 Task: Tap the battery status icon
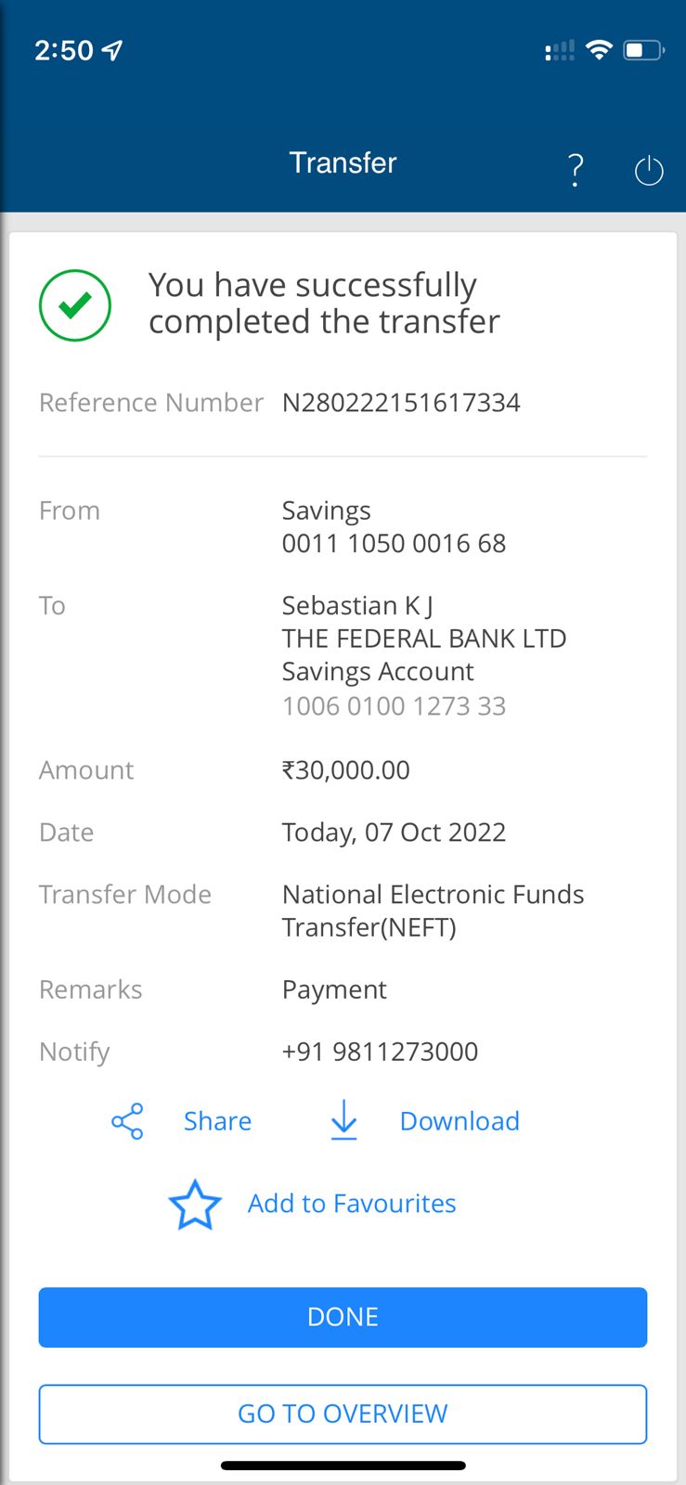coord(643,50)
